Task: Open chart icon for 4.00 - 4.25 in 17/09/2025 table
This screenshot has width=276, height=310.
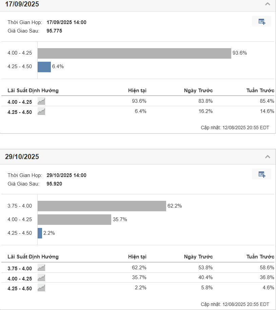Action: [x=41, y=101]
